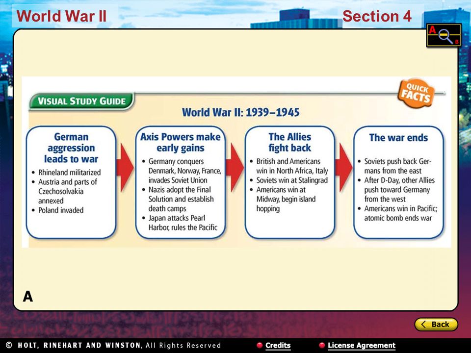The height and width of the screenshot is (353, 471).
Task: Click the 'Poland invaded' bullet
Action: [57, 210]
